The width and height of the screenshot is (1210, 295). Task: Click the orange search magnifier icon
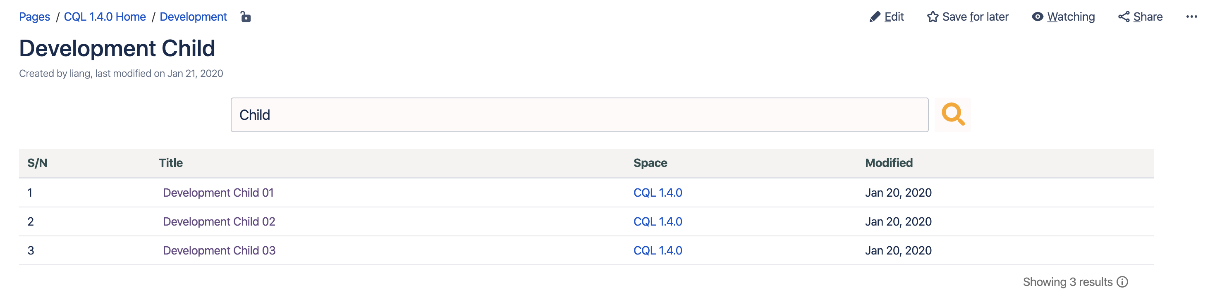[x=953, y=114]
